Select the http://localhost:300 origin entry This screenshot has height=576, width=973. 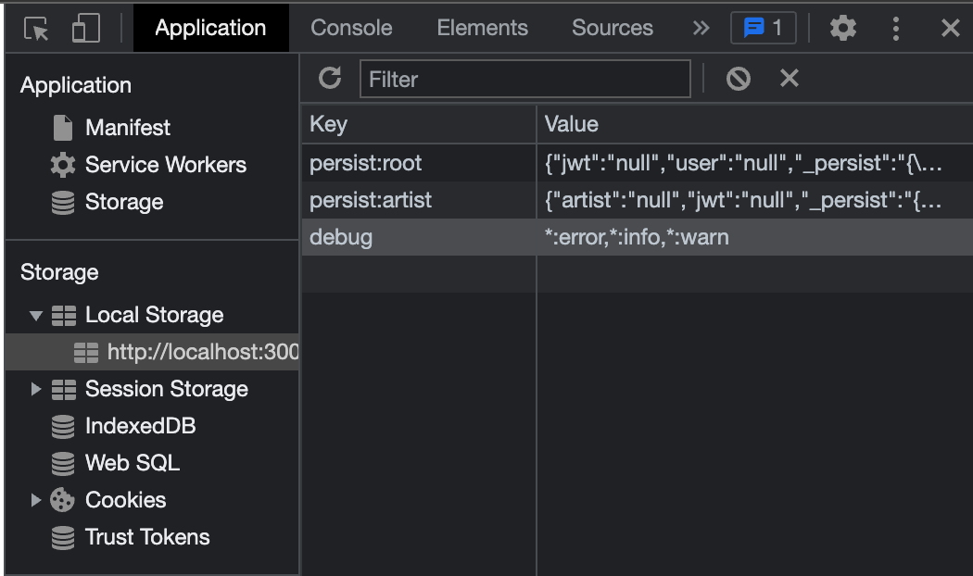point(203,352)
